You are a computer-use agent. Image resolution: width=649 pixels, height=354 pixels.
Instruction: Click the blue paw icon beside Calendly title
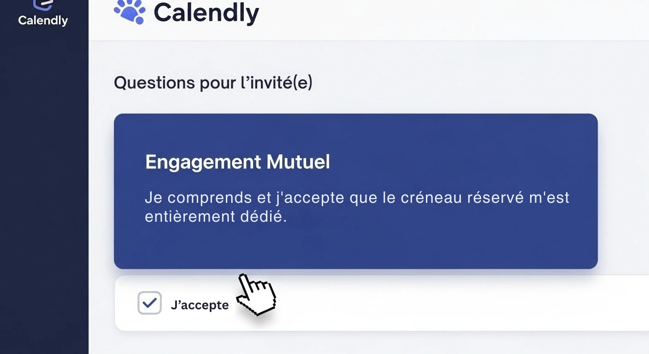[x=130, y=12]
